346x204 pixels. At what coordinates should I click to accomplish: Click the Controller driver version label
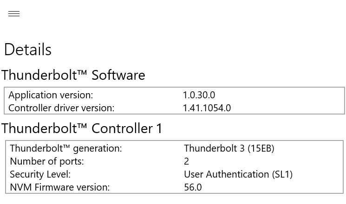(x=61, y=108)
